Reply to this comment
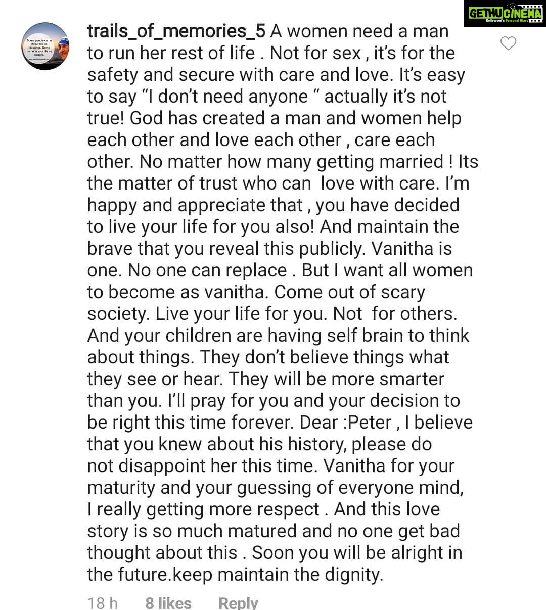546x610 pixels. pyautogui.click(x=238, y=602)
